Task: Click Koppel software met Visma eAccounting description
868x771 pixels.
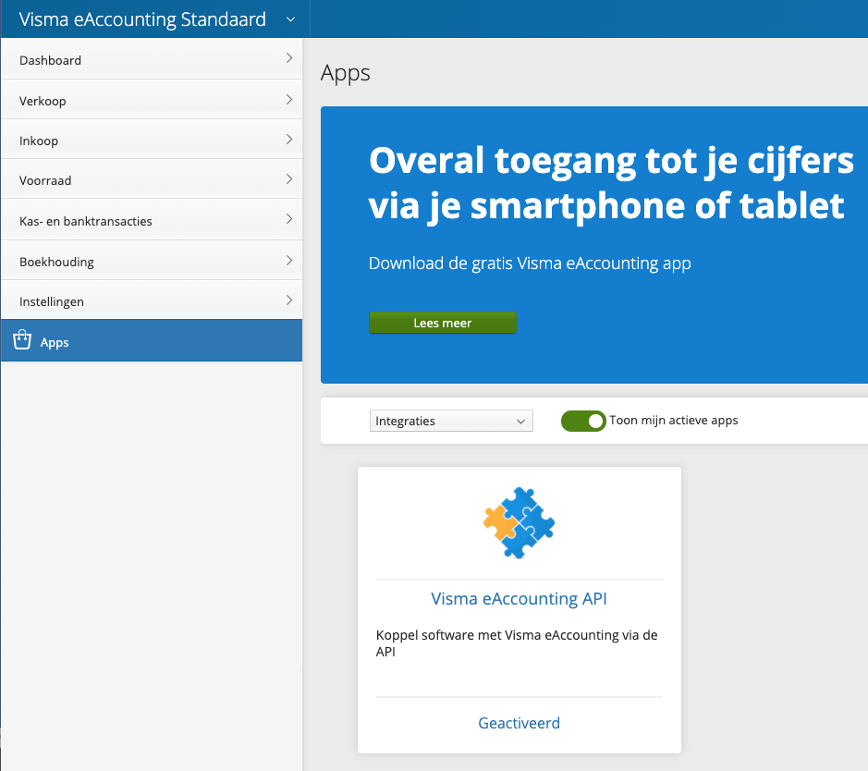Action: tap(517, 642)
